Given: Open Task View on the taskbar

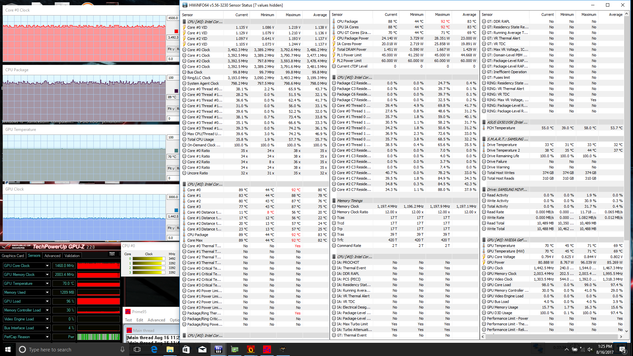Looking at the screenshot, I should tap(137, 349).
